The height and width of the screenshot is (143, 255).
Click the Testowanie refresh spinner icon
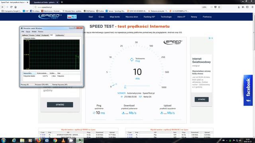[x=132, y=60]
